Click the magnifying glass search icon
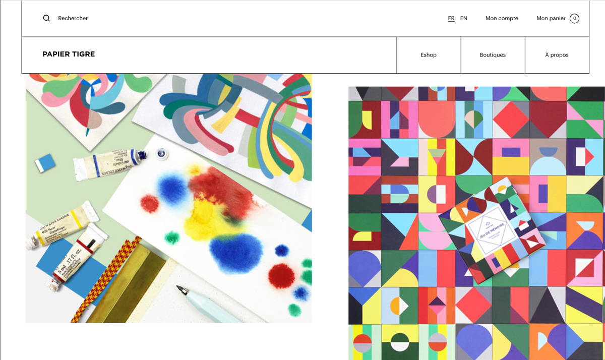The height and width of the screenshot is (360, 605). pyautogui.click(x=46, y=18)
